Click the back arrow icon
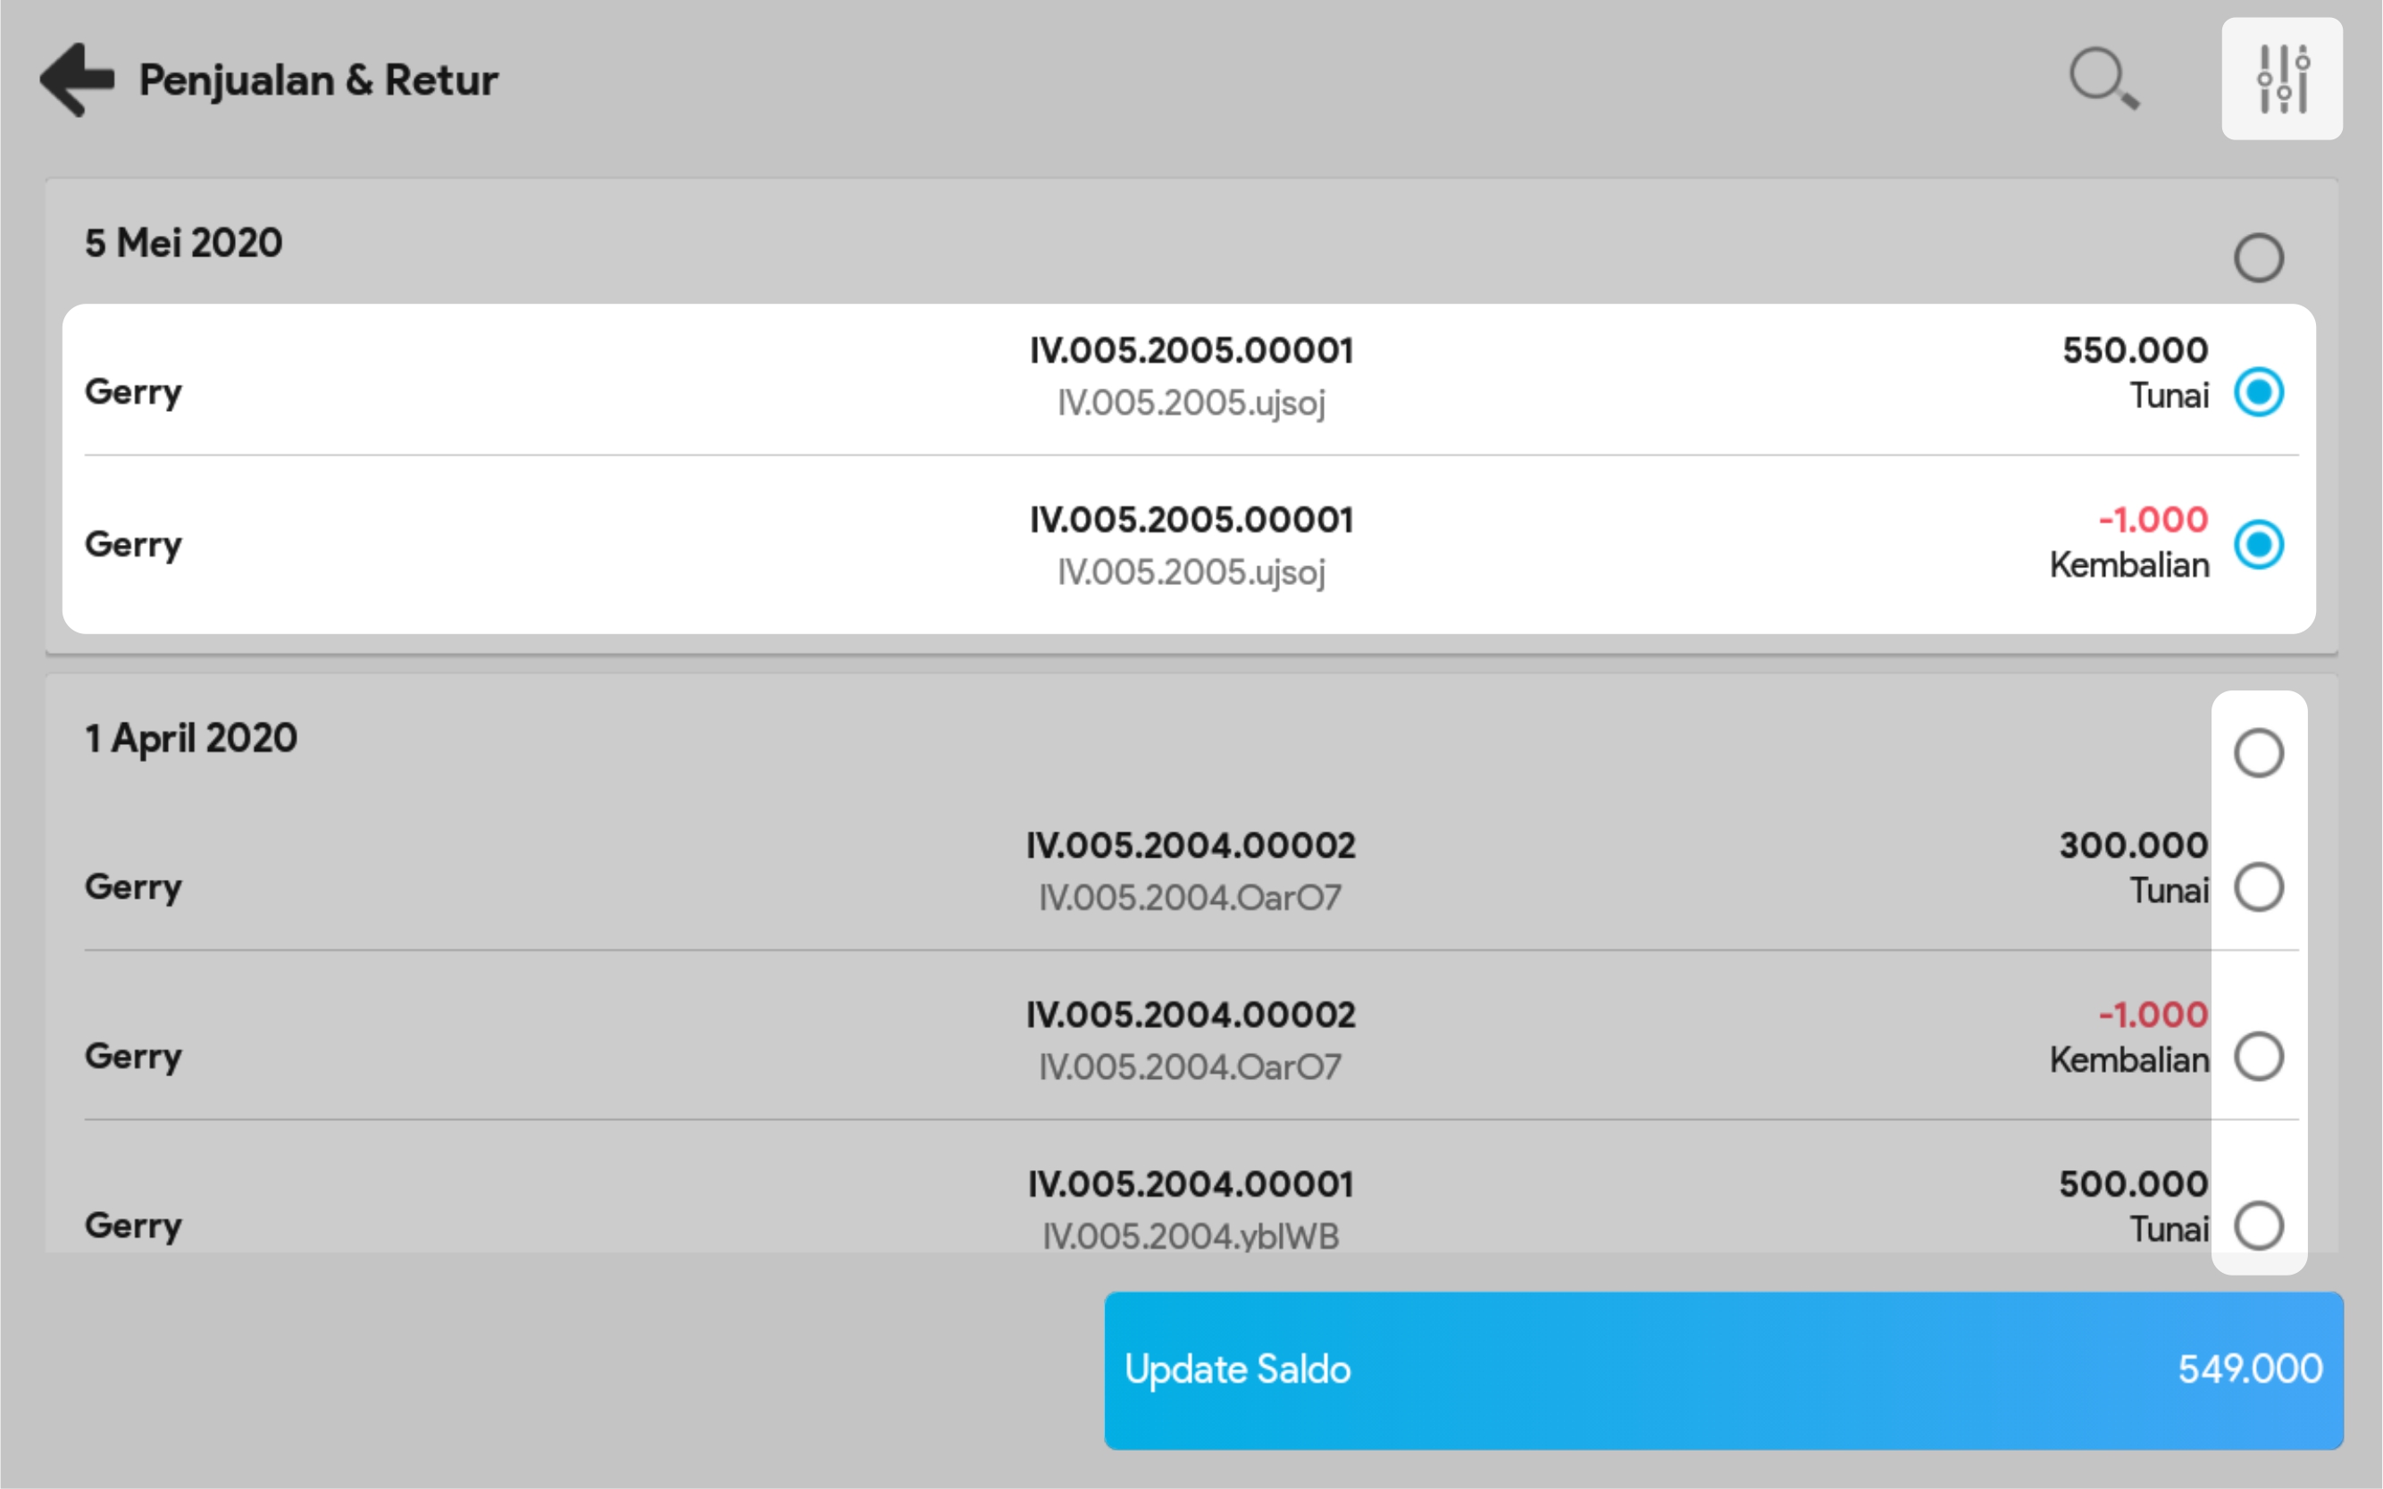The width and height of the screenshot is (2383, 1489). 77,79
